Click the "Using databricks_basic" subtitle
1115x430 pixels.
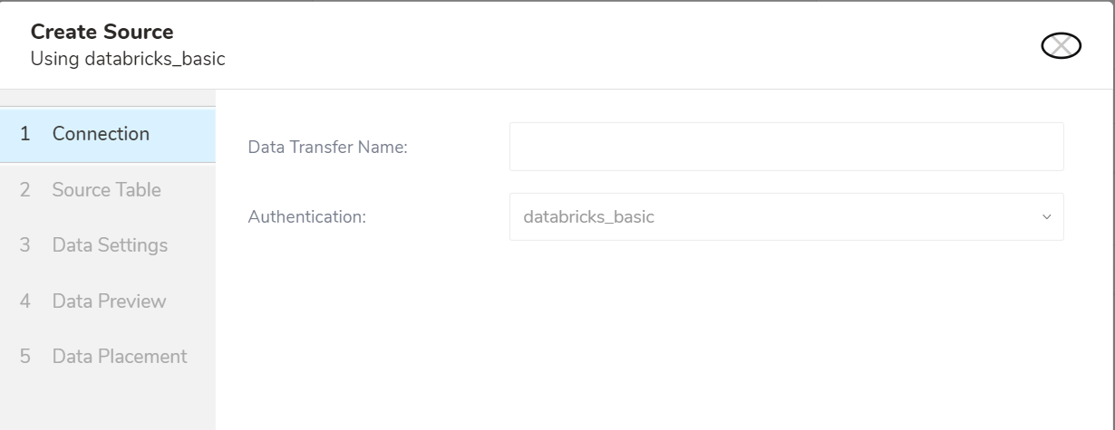coord(128,60)
